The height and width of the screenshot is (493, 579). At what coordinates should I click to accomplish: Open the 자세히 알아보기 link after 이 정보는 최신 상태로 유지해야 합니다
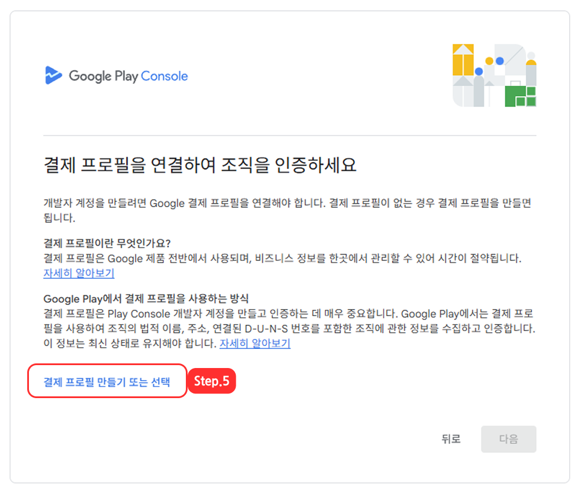[255, 343]
